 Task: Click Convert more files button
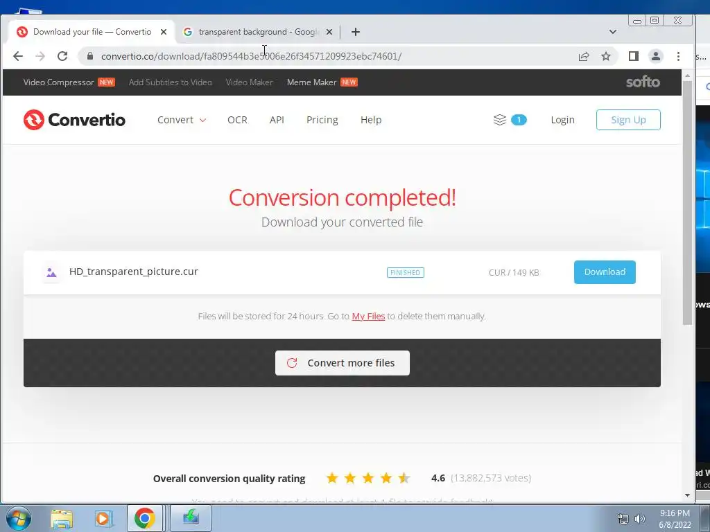click(x=343, y=363)
